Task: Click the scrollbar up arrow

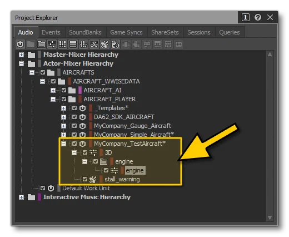Action: [x=270, y=55]
